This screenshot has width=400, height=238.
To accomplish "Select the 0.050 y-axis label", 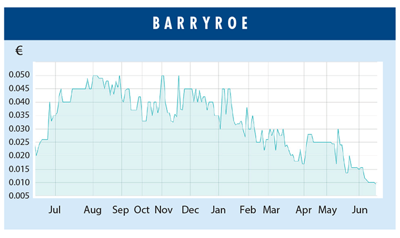I will (19, 75).
